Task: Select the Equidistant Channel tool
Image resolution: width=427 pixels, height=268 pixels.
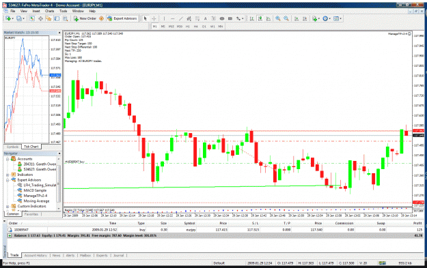Action: pyautogui.click(x=189, y=18)
